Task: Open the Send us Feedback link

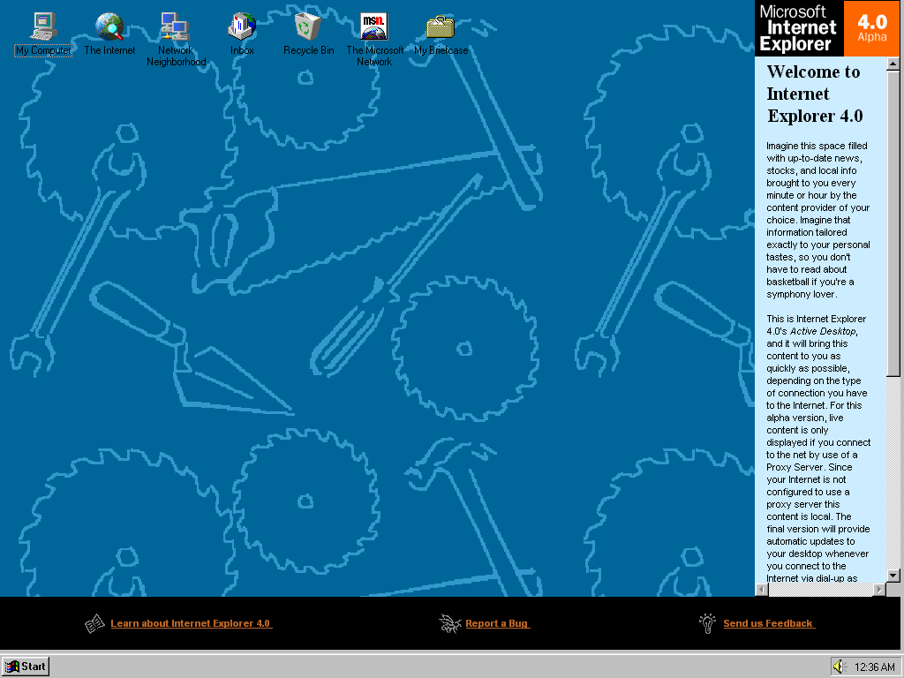Action: click(769, 623)
